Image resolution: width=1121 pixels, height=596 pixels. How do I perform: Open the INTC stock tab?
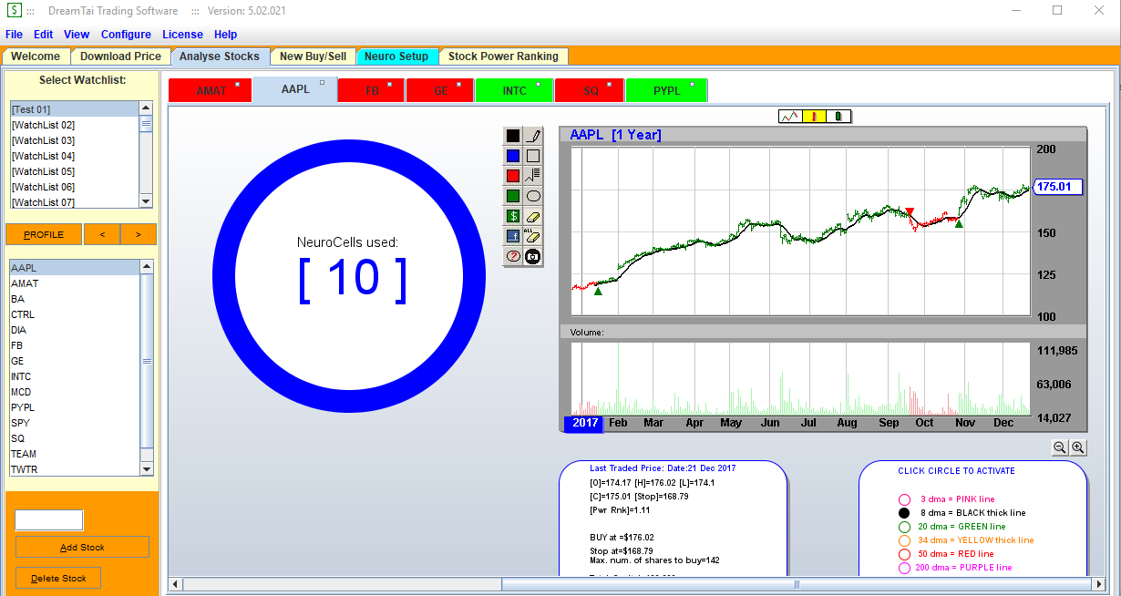click(x=515, y=91)
